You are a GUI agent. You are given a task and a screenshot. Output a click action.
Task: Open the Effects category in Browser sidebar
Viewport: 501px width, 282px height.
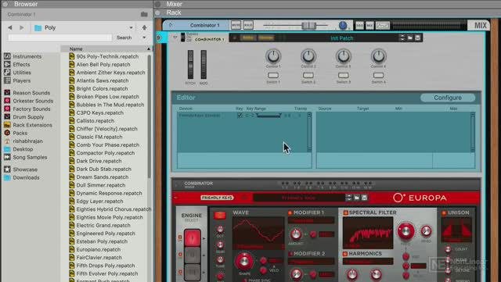pyautogui.click(x=17, y=64)
